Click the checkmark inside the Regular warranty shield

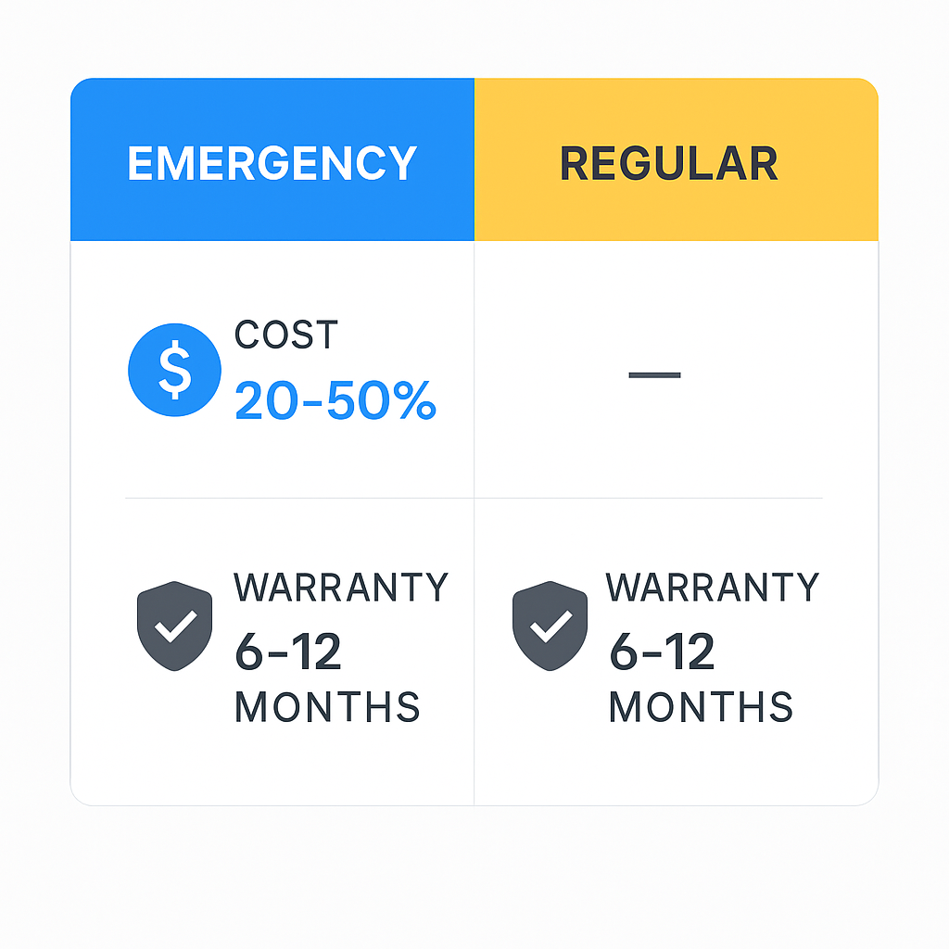tap(550, 627)
